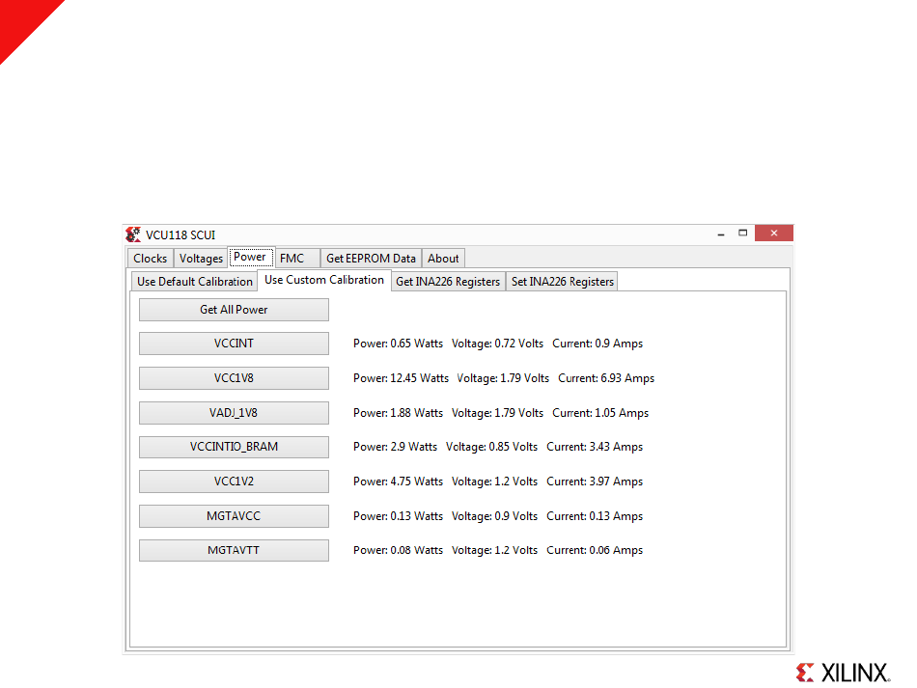The image size is (917, 688).
Task: Click the 'Voltage: 0.85 Volts' reading
Action: (491, 447)
